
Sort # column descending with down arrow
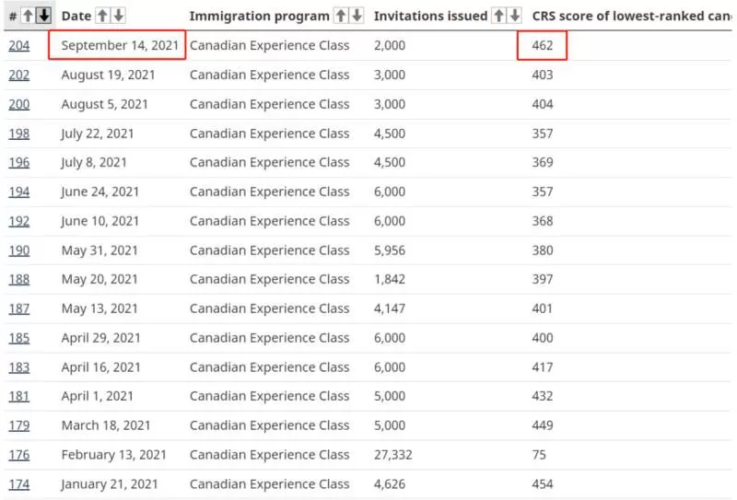(x=43, y=16)
